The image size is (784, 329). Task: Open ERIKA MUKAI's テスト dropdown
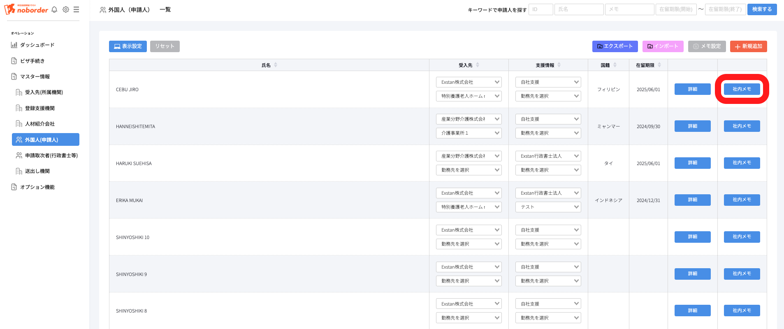[x=548, y=207]
